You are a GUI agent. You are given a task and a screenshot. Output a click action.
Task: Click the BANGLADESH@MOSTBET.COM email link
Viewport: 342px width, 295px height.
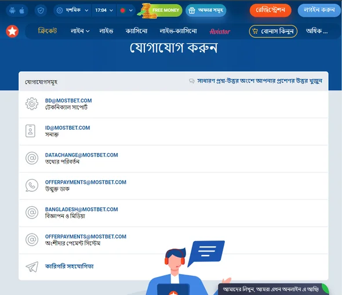(x=82, y=209)
